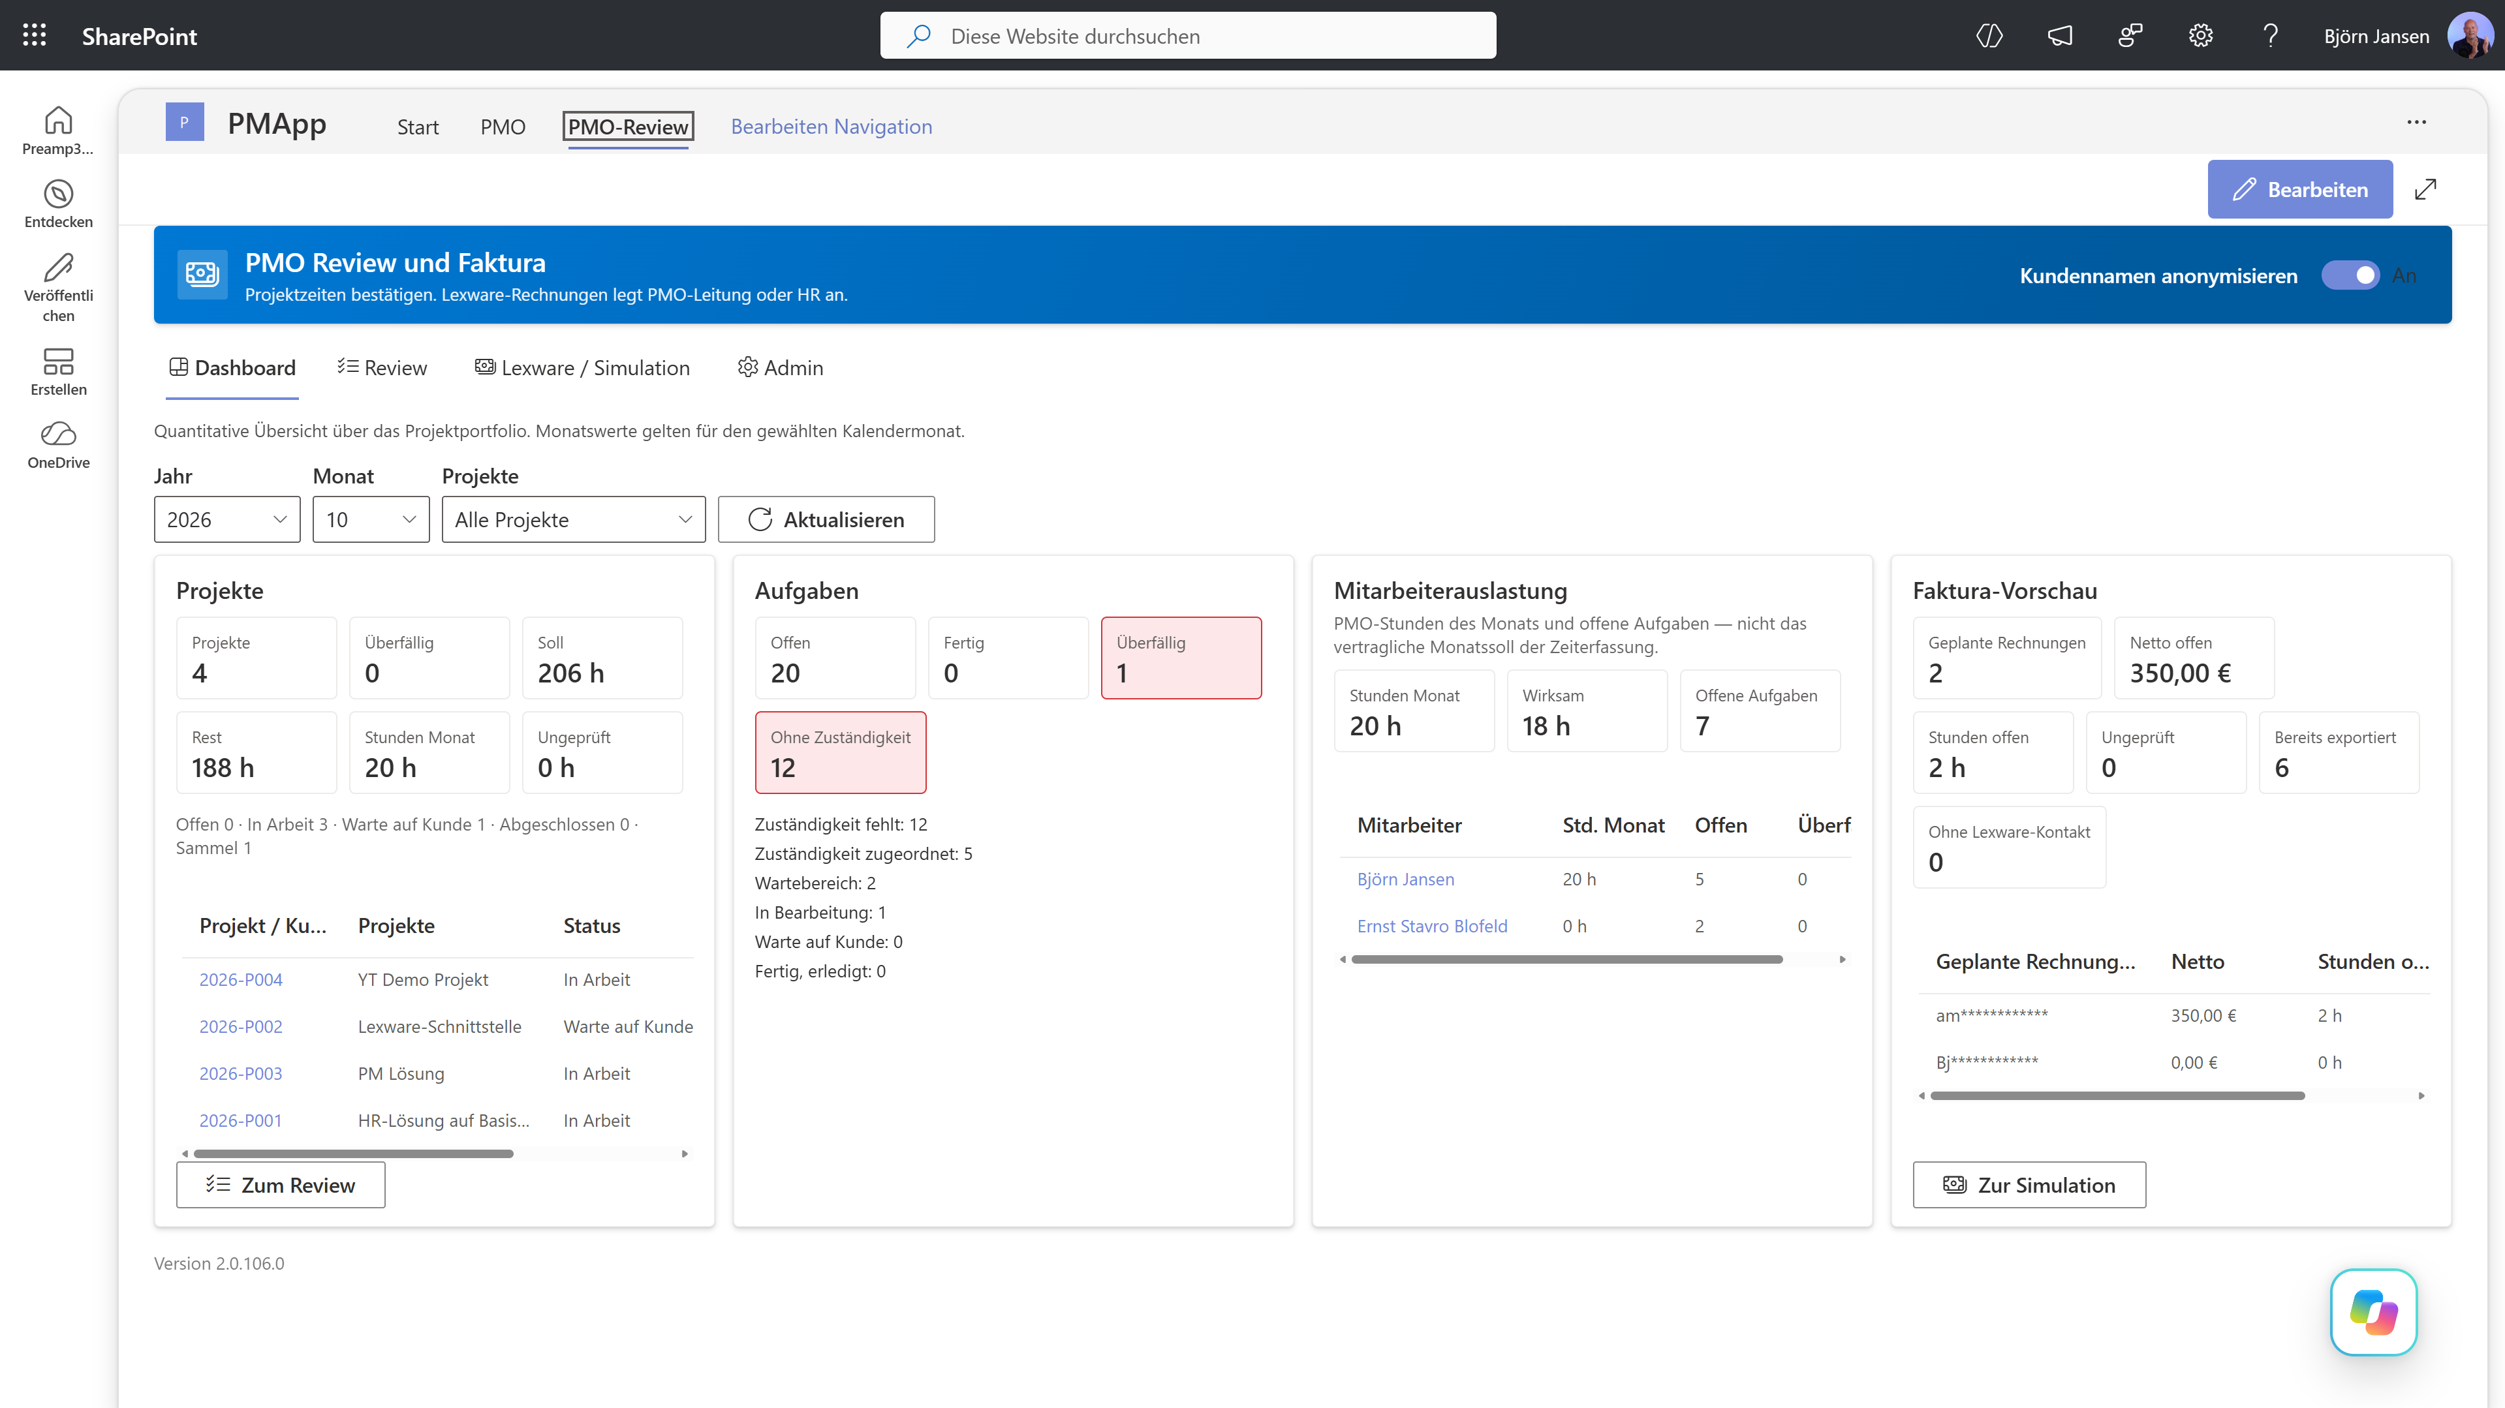Viewport: 2505px width, 1408px height.
Task: Open the Ernst Stavro Blofeld employee link
Action: click(x=1431, y=926)
